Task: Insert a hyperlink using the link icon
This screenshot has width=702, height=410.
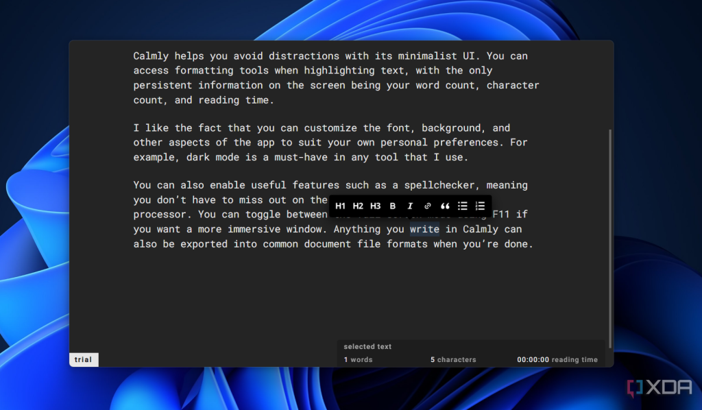Action: coord(428,206)
